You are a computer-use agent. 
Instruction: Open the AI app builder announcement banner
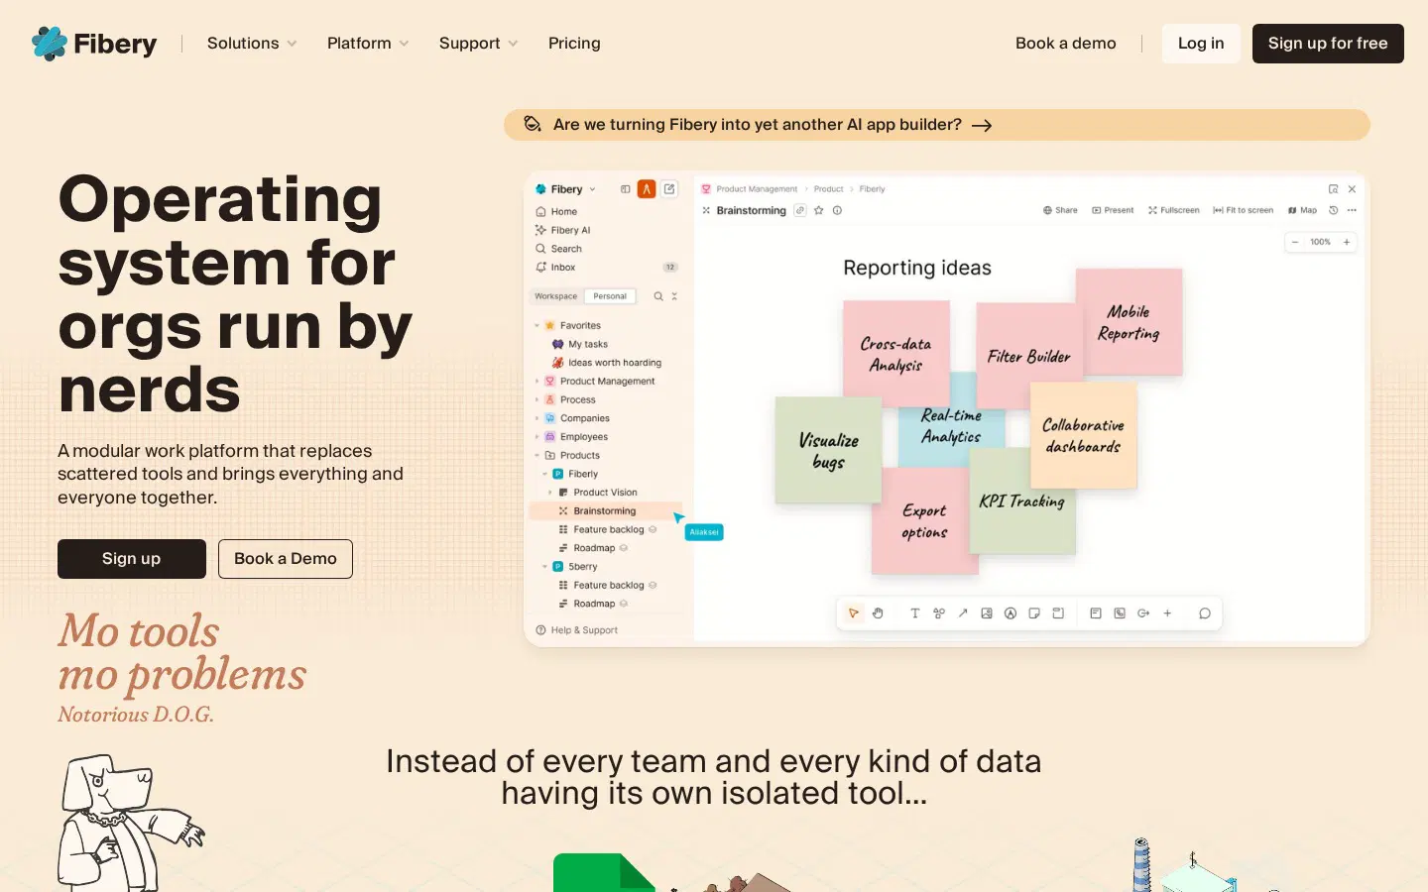click(937, 125)
